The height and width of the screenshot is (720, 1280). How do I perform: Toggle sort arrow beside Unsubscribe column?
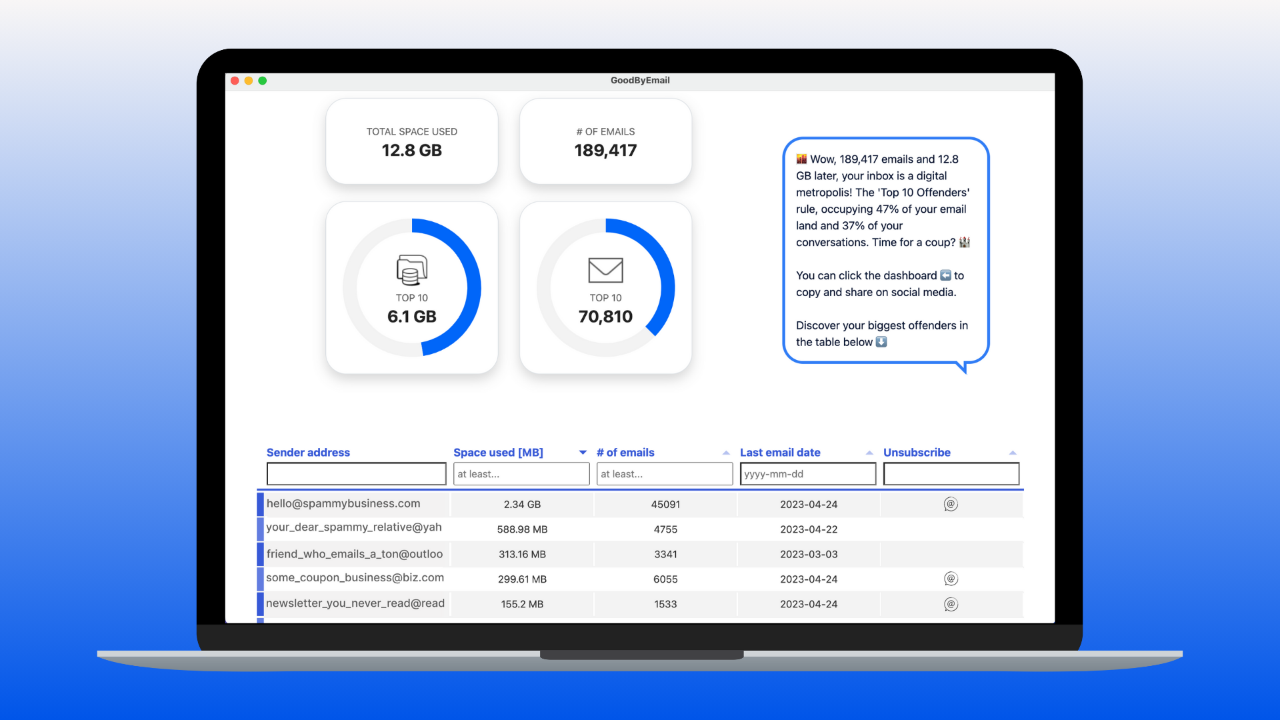coord(1013,453)
